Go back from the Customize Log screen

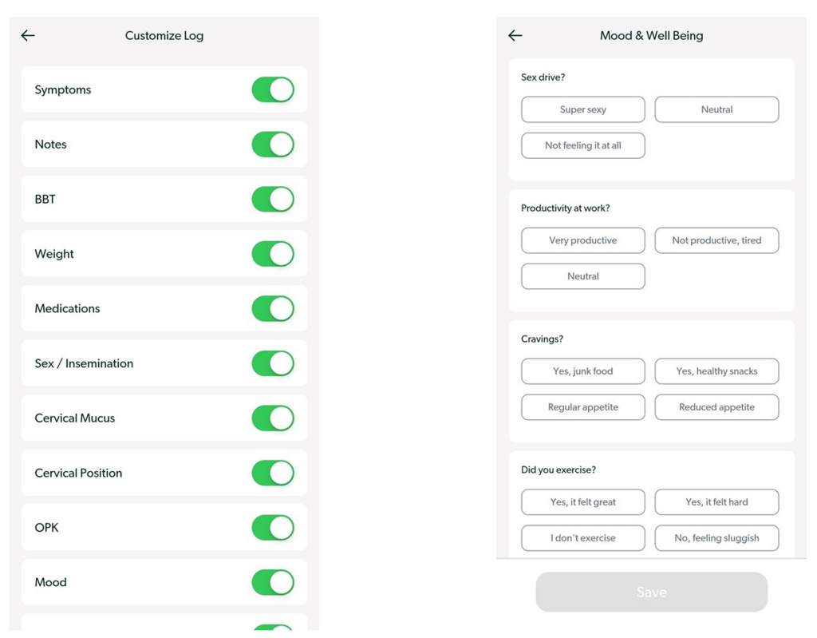pyautogui.click(x=28, y=35)
